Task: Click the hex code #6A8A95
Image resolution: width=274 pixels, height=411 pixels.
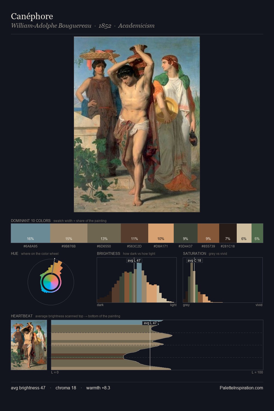Action: (30, 246)
